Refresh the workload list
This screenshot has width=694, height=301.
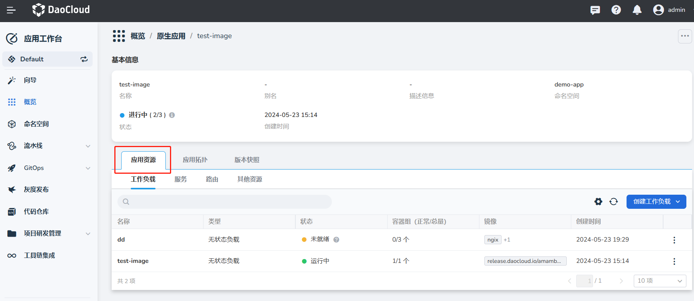614,202
